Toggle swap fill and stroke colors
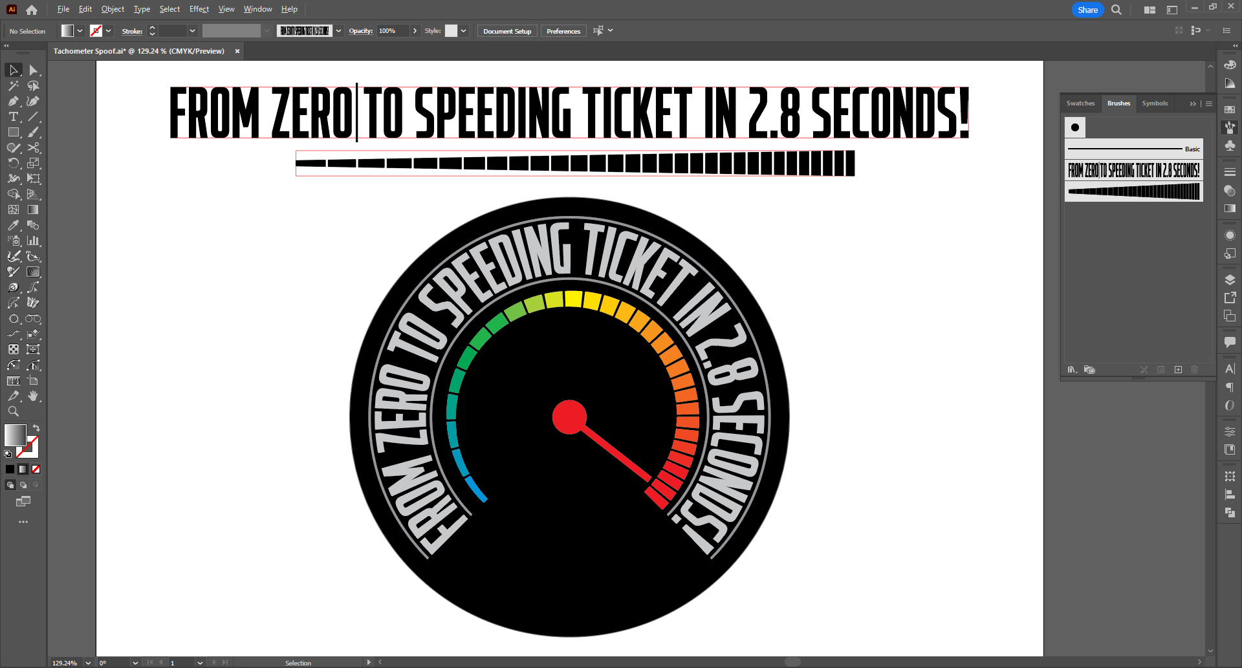The width and height of the screenshot is (1242, 668). coord(36,427)
